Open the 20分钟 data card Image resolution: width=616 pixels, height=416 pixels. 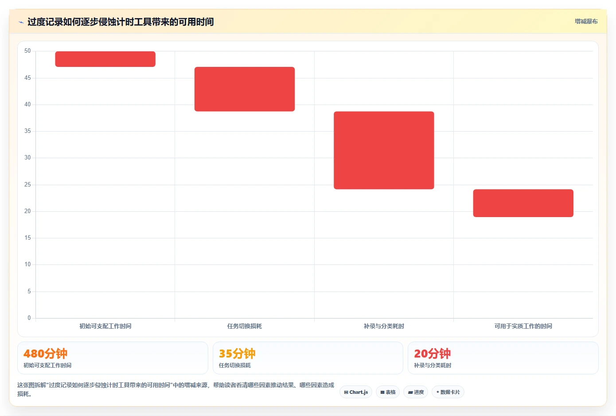point(503,358)
